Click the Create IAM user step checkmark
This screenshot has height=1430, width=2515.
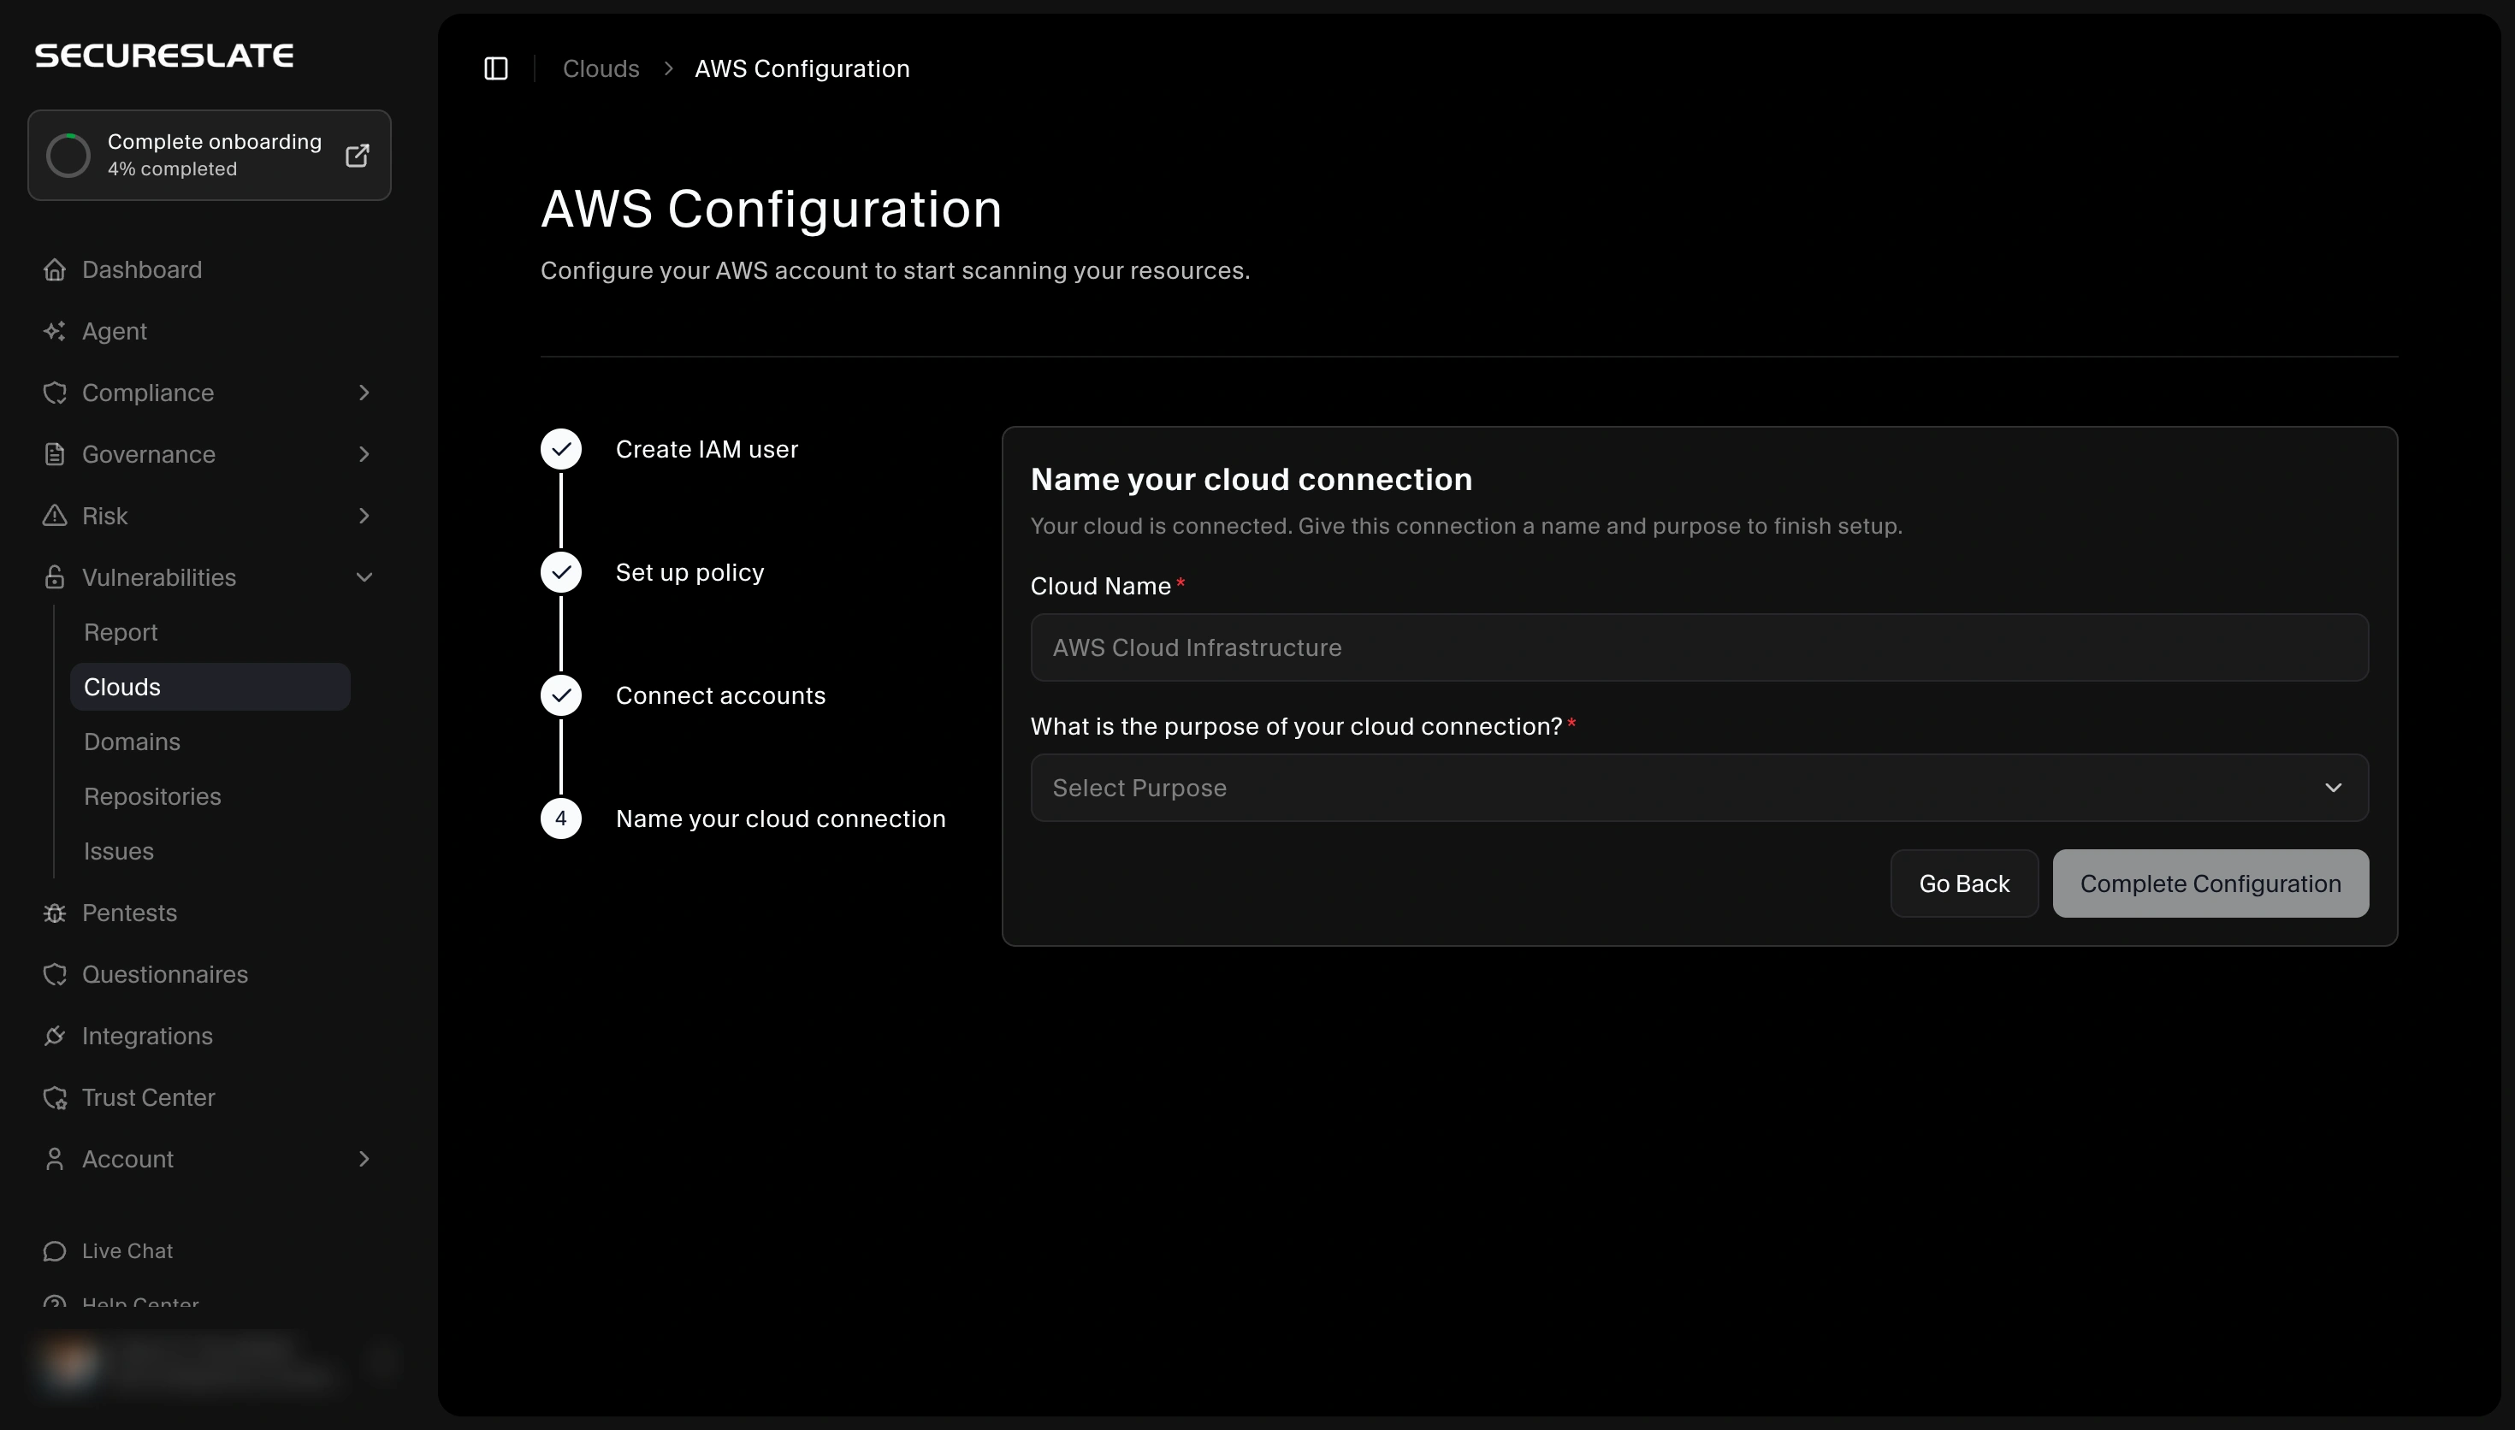coord(561,450)
